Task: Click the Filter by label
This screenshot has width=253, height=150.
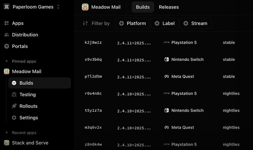Action: [x=101, y=23]
